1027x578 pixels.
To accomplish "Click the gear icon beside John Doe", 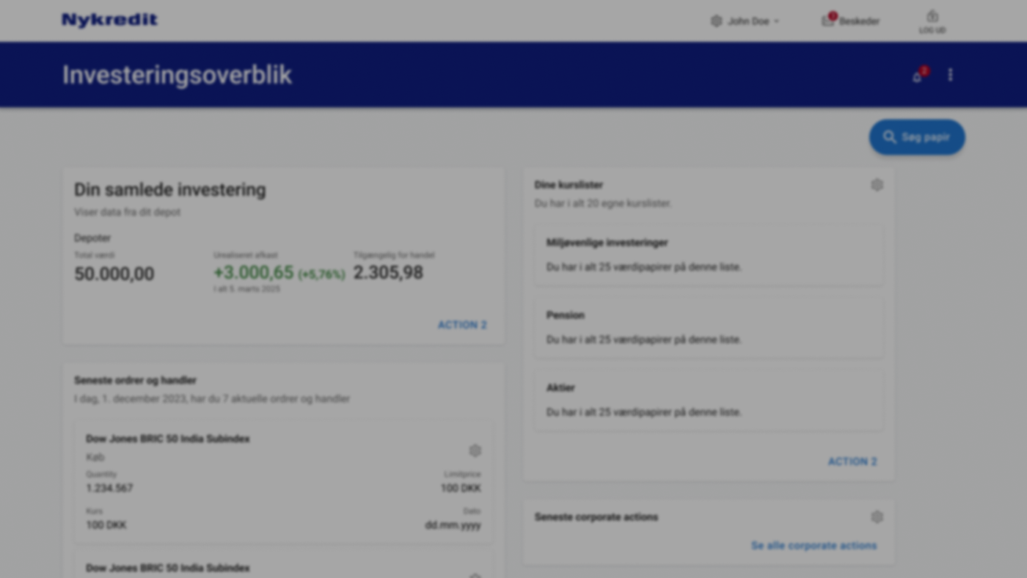I will [x=716, y=21].
